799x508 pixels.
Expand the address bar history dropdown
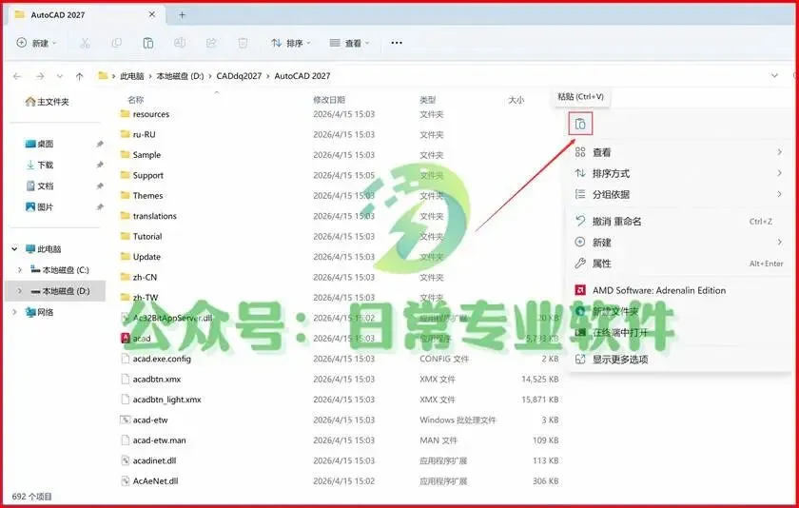[x=774, y=76]
